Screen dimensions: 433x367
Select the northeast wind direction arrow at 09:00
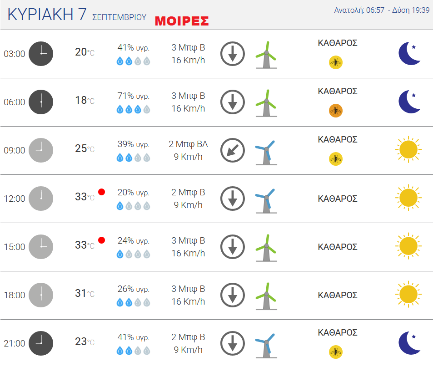[x=233, y=150]
